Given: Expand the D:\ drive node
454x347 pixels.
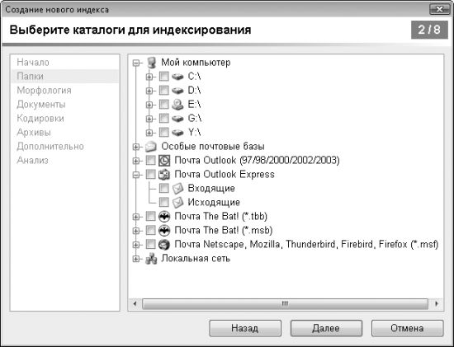Looking at the screenshot, I should pos(149,91).
